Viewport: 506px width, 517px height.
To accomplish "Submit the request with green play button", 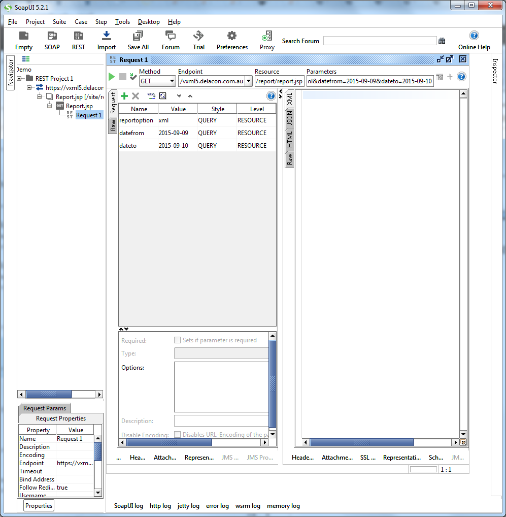I will coord(112,77).
